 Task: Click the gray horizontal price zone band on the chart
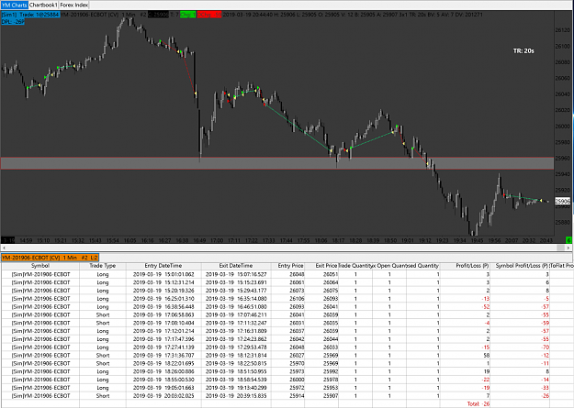[277, 163]
